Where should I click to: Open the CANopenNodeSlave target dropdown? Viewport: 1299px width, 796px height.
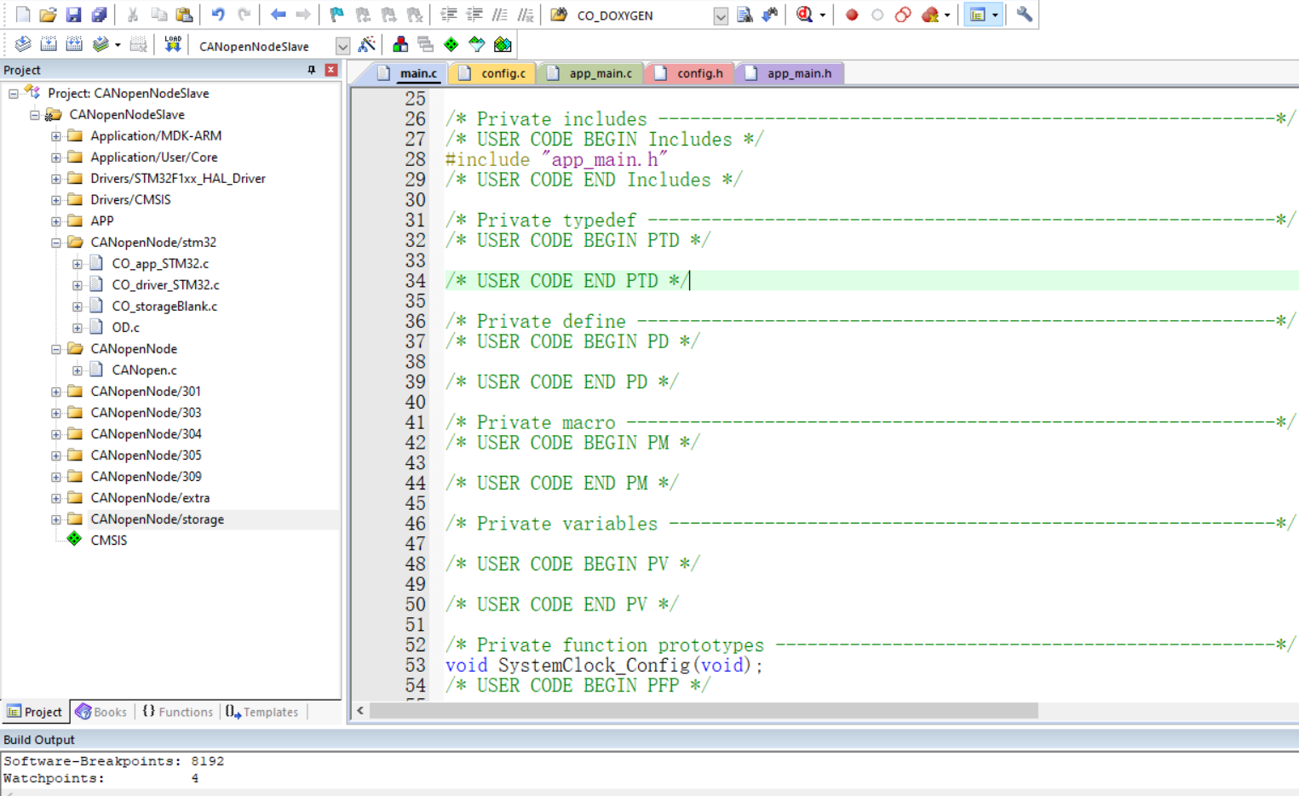point(343,45)
